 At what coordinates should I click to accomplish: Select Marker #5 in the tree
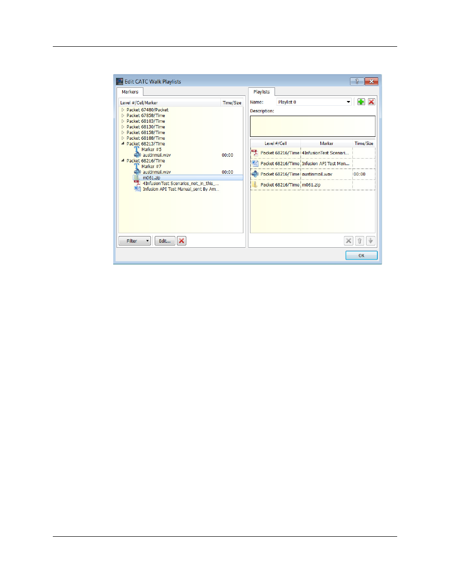[x=151, y=149]
